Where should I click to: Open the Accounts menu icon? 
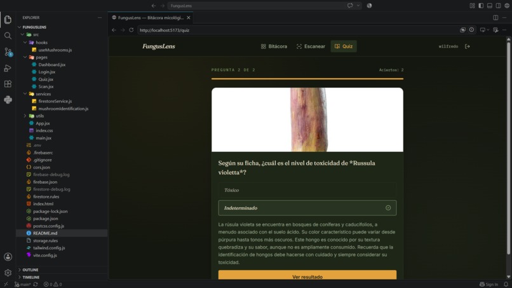coord(8,257)
